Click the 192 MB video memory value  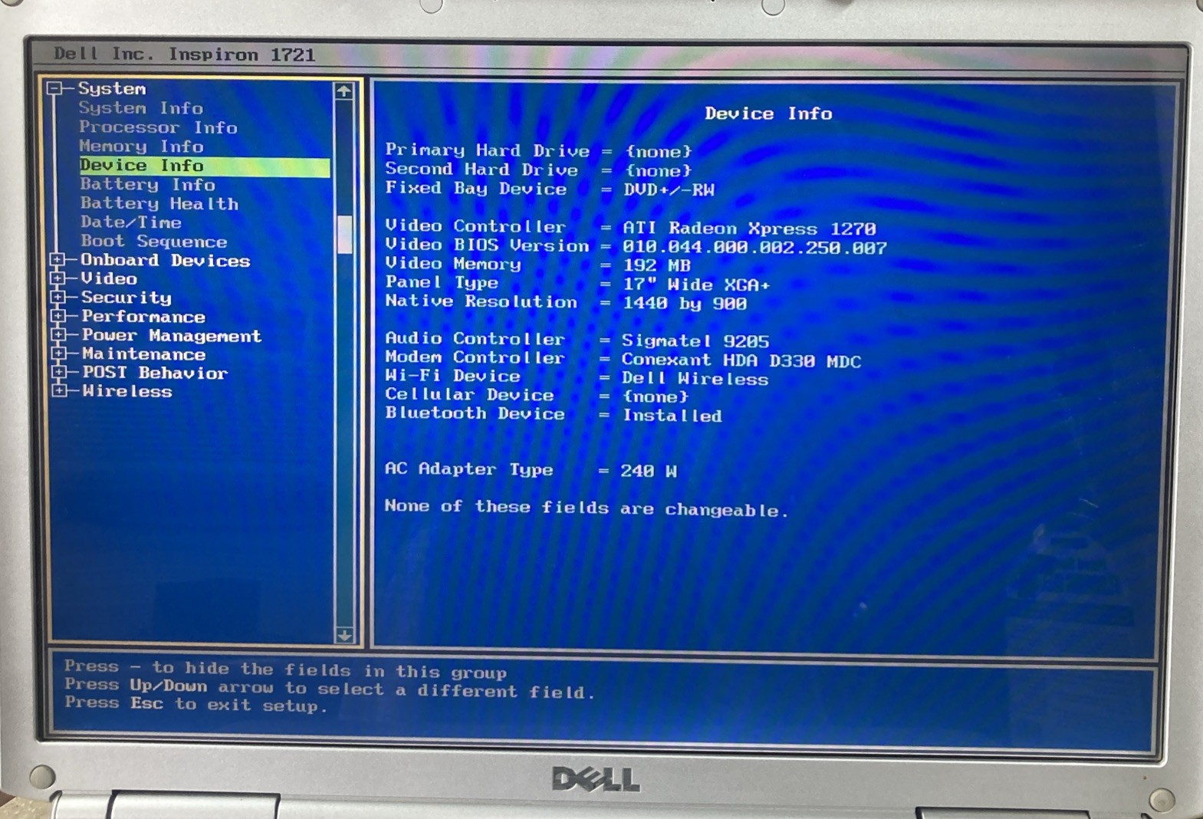[x=656, y=265]
